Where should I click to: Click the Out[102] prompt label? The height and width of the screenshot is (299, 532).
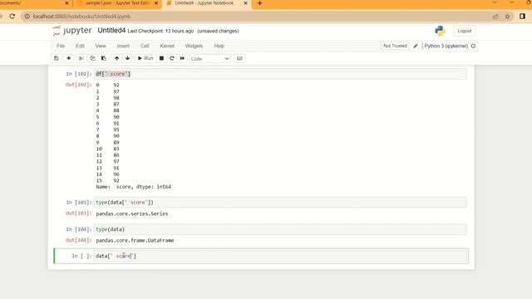(x=78, y=85)
